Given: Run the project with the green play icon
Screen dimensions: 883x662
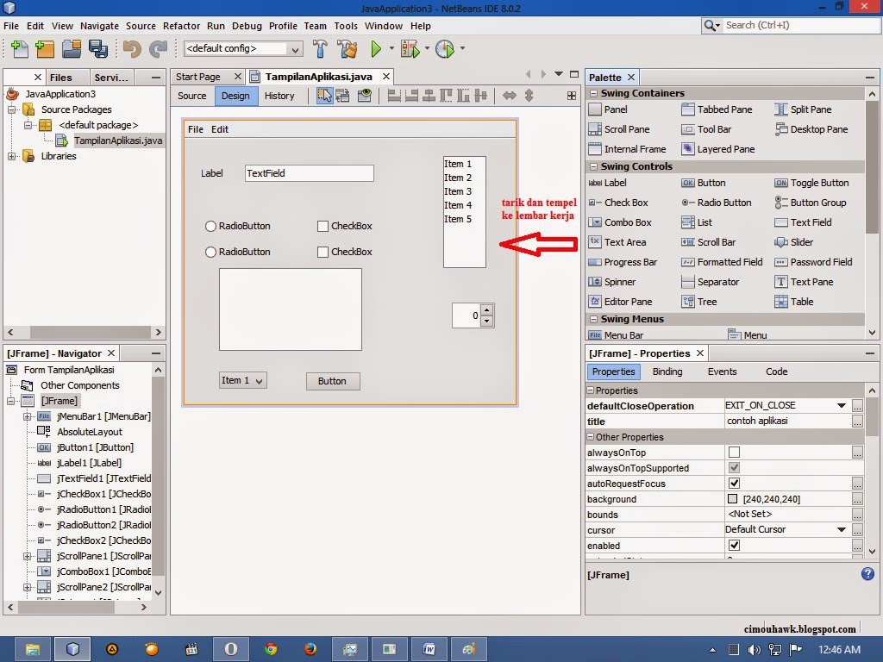Looking at the screenshot, I should pos(378,49).
